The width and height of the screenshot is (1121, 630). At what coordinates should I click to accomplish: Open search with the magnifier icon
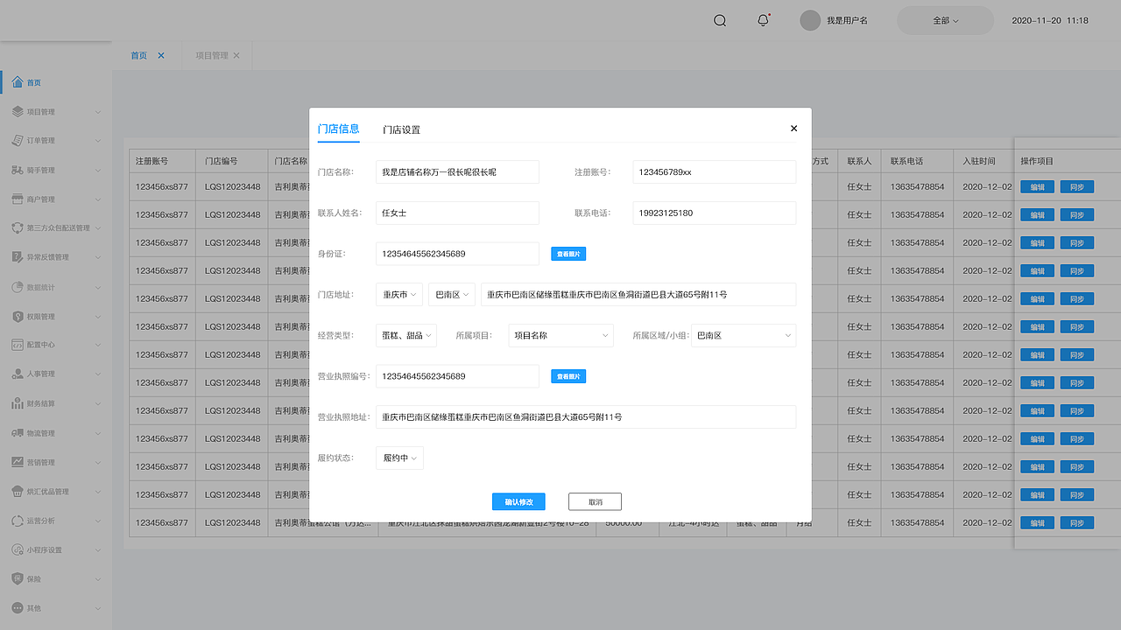coord(720,20)
